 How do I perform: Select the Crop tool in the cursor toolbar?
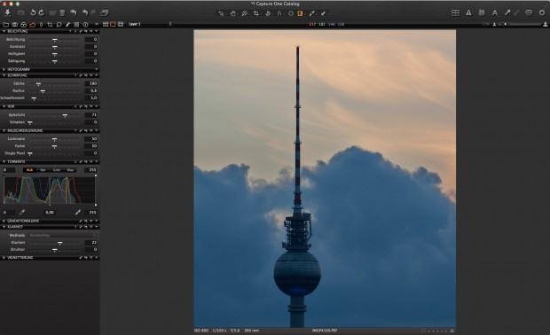[256, 13]
